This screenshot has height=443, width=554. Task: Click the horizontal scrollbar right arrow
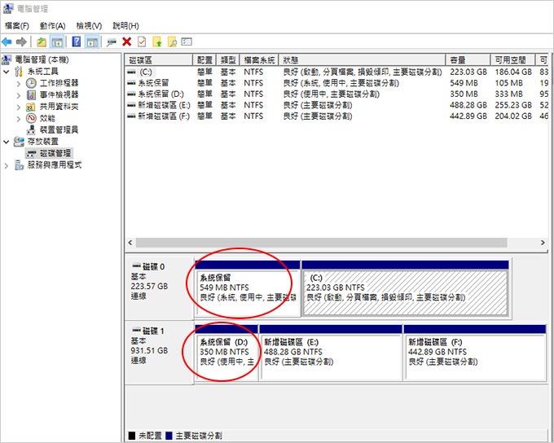point(543,243)
